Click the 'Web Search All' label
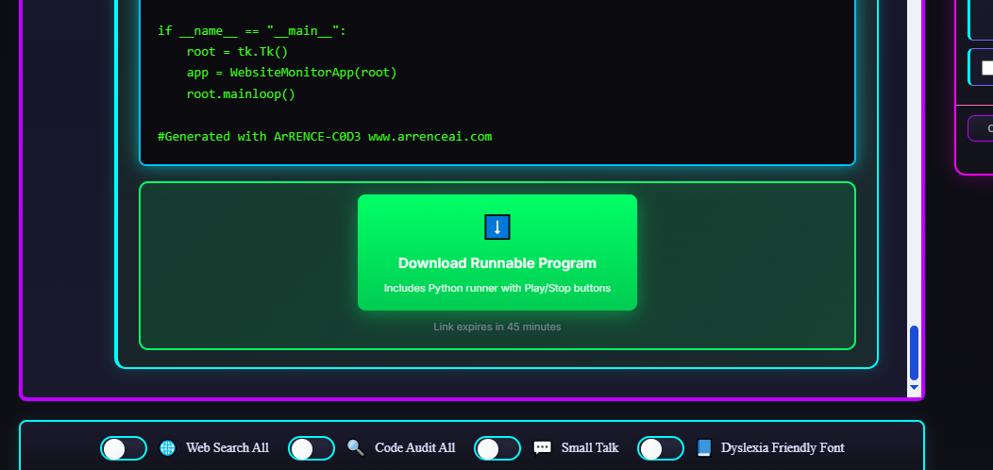993x470 pixels. [x=227, y=448]
